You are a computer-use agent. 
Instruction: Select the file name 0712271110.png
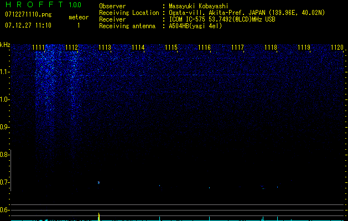28,15
